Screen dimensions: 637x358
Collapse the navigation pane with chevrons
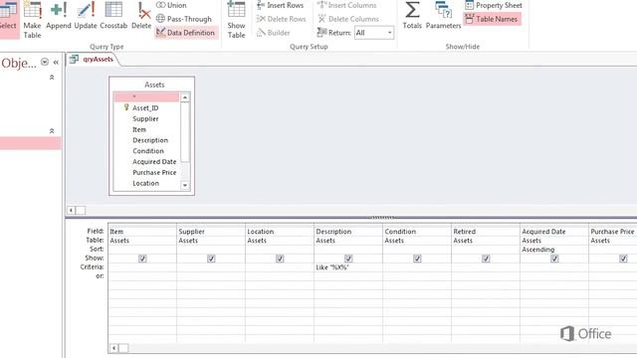pyautogui.click(x=56, y=62)
